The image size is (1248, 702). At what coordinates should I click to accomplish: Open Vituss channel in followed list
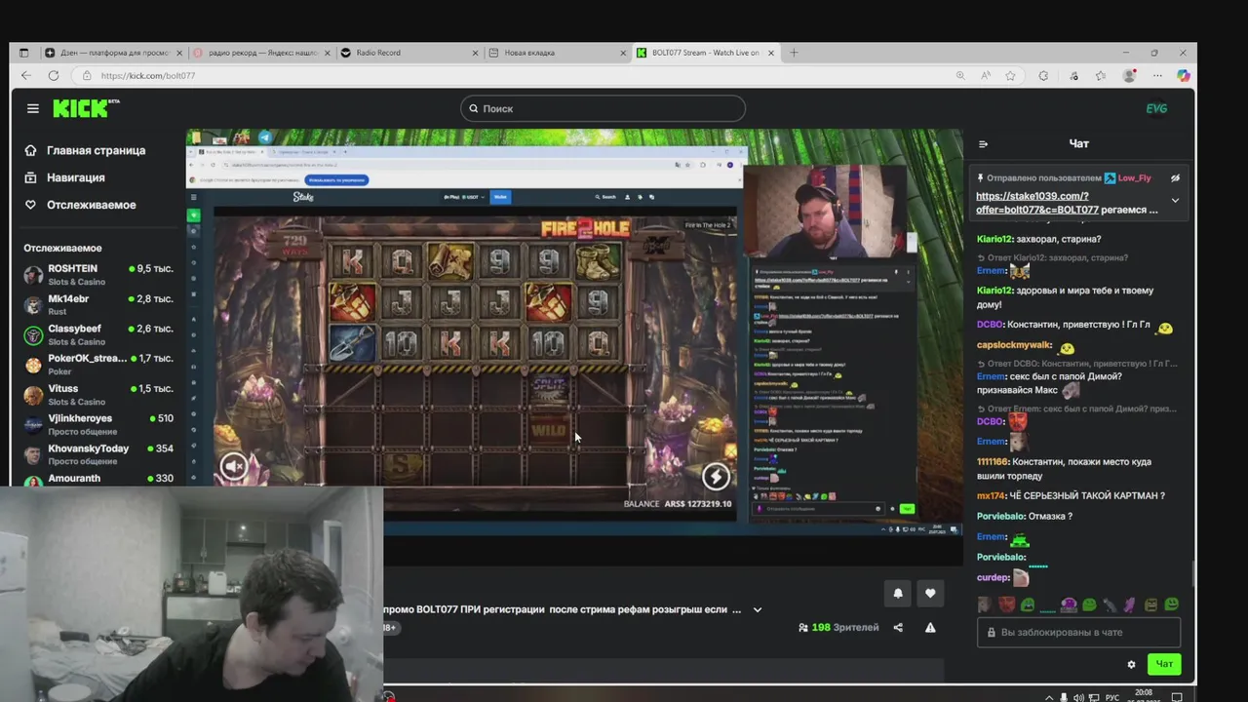point(99,394)
